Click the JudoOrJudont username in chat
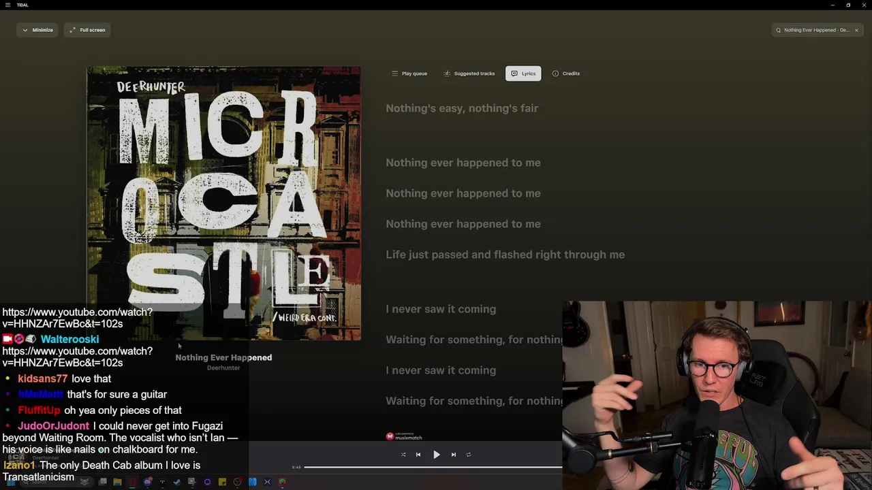 (53, 426)
